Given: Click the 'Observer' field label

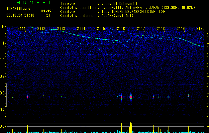Looking at the screenshot, I should pos(67,4).
